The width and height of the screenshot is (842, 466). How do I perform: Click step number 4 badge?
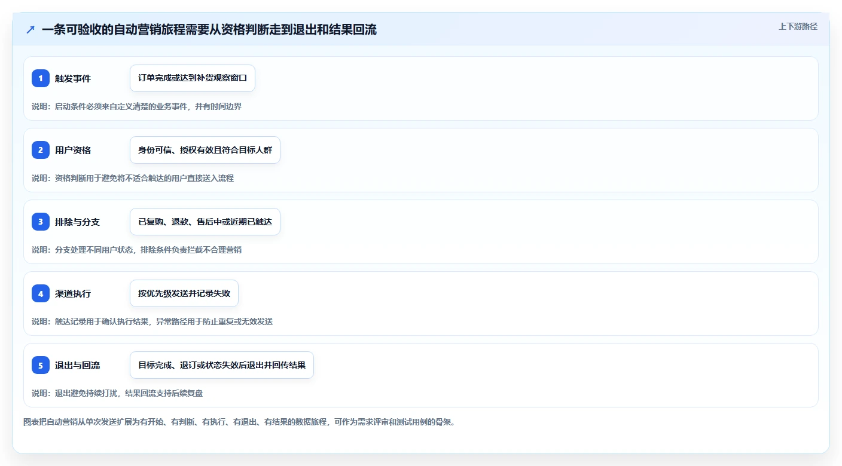click(41, 293)
